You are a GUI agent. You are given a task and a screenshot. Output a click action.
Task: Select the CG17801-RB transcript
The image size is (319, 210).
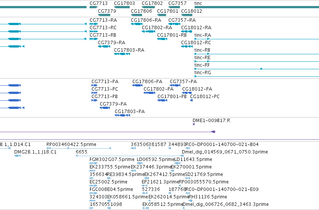tap(162, 39)
